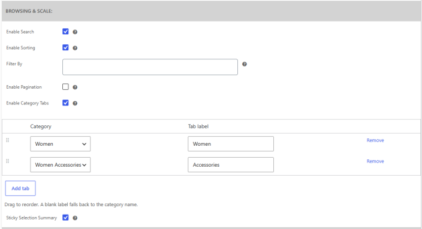Click the Filter By label text
The image size is (422, 229).
14,64
